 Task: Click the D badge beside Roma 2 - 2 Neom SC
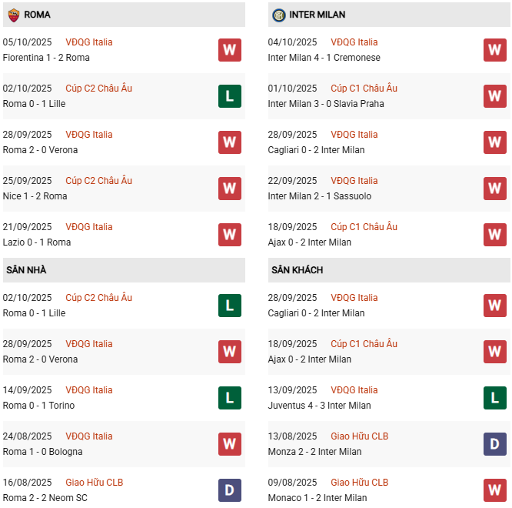click(x=229, y=490)
